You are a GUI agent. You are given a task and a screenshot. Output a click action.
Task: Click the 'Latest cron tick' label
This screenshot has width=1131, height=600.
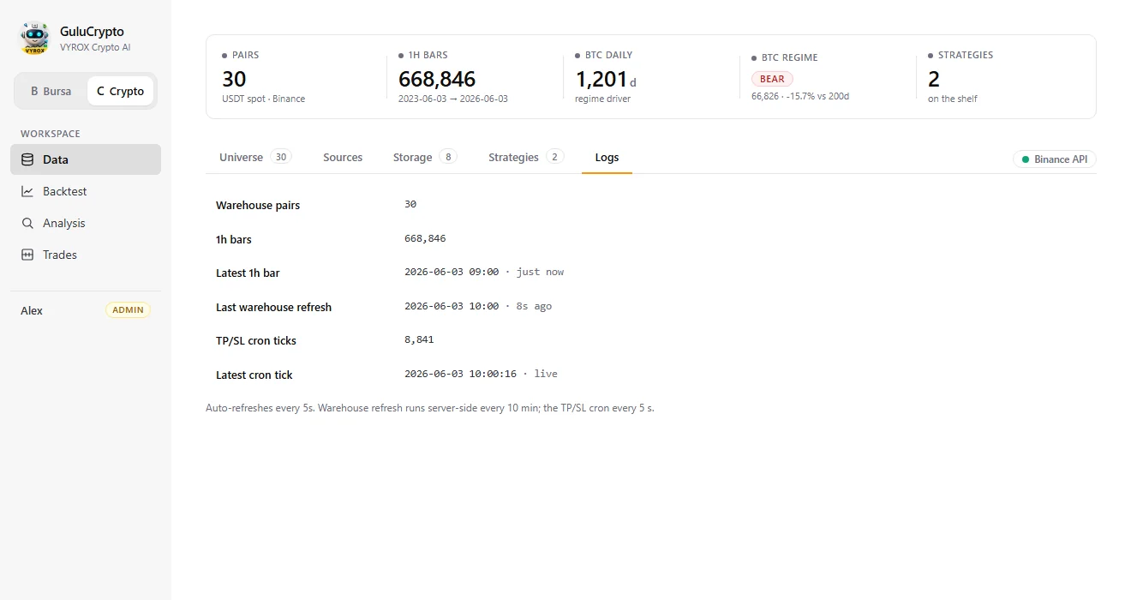tap(254, 375)
